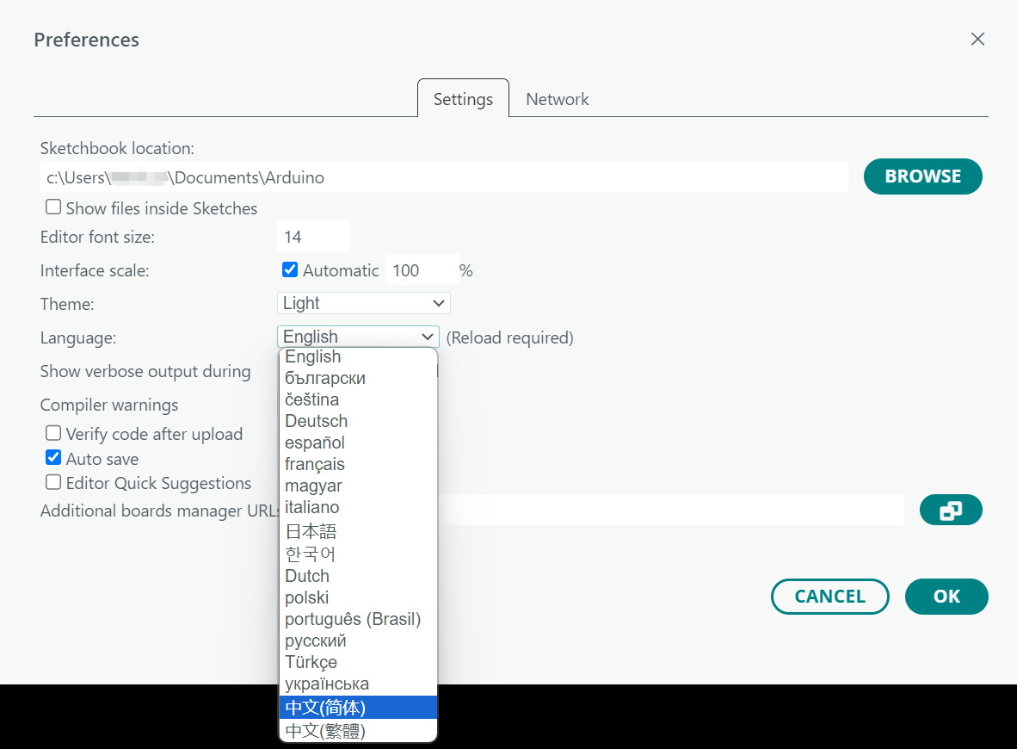The height and width of the screenshot is (749, 1017).
Task: Close the Preferences dialog
Action: 977,39
